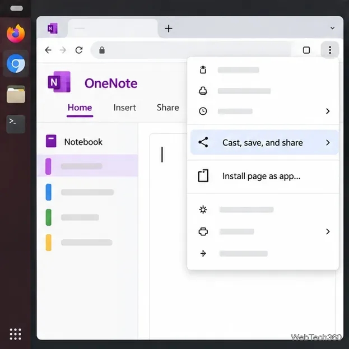Expand the printer item submenu arrow
Image resolution: width=349 pixels, height=349 pixels.
click(x=328, y=231)
